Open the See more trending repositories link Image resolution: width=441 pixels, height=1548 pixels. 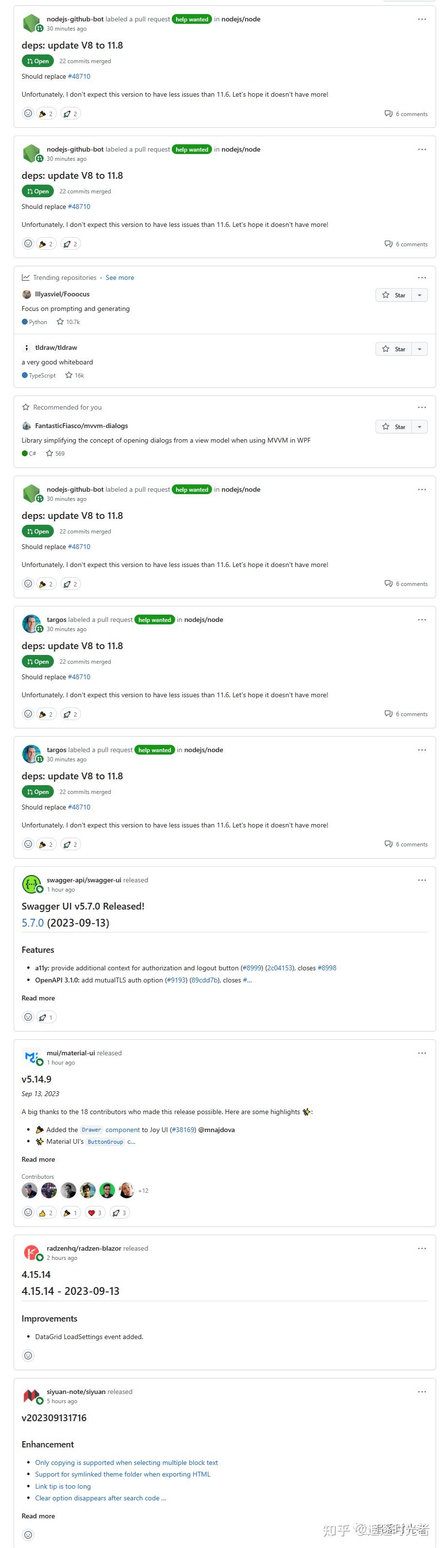coord(120,277)
